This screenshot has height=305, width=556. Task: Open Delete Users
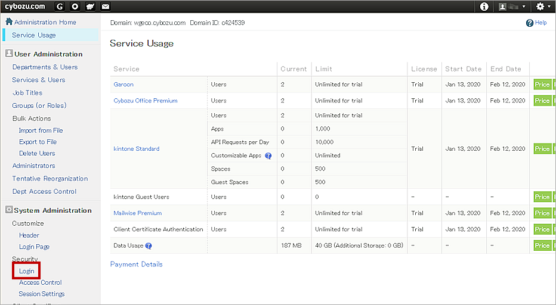[x=37, y=153]
